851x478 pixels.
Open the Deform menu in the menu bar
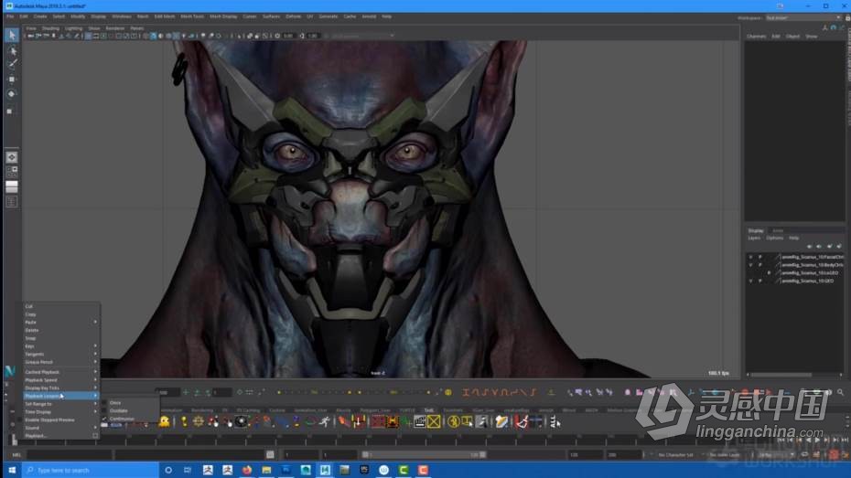[293, 16]
